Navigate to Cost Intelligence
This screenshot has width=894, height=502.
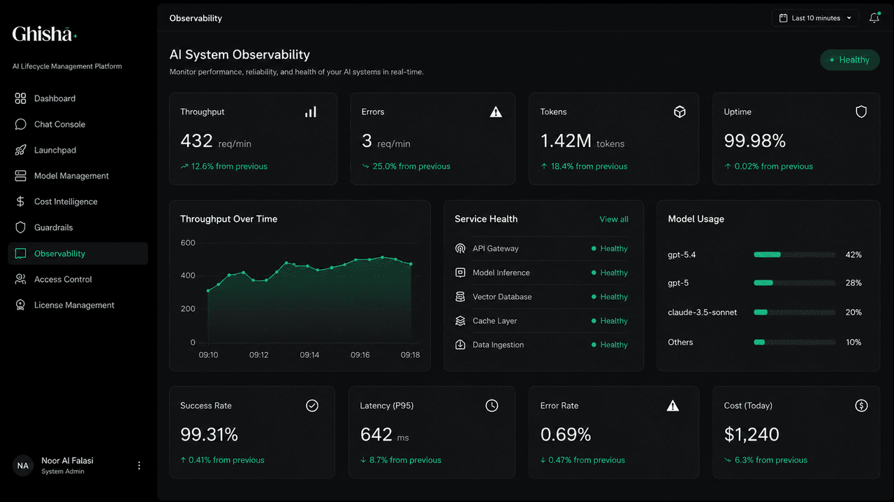pos(78,201)
